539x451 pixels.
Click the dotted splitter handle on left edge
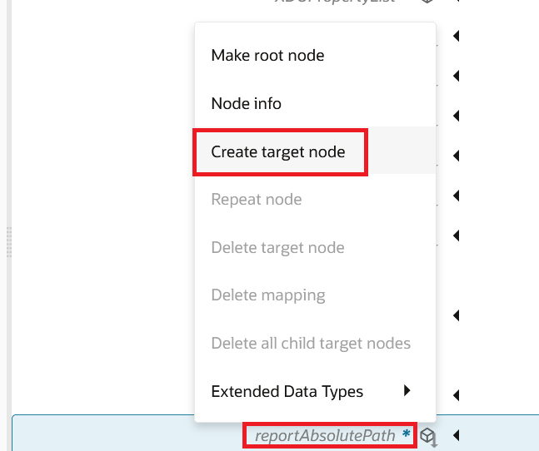(x=9, y=242)
